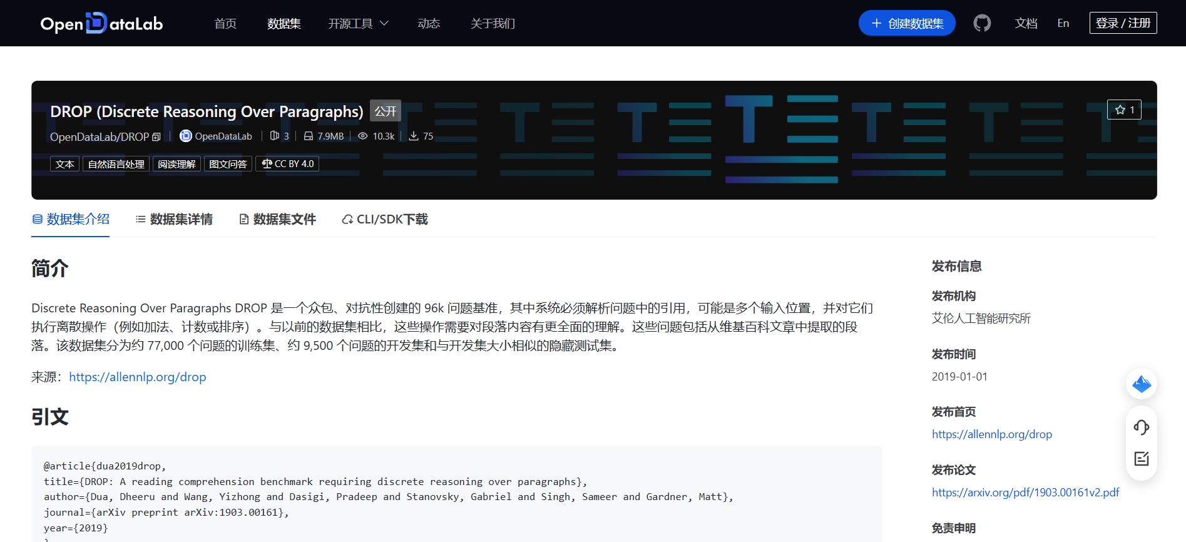Image resolution: width=1186 pixels, height=542 pixels.
Task: Click the 文本 tag
Action: pyautogui.click(x=64, y=164)
